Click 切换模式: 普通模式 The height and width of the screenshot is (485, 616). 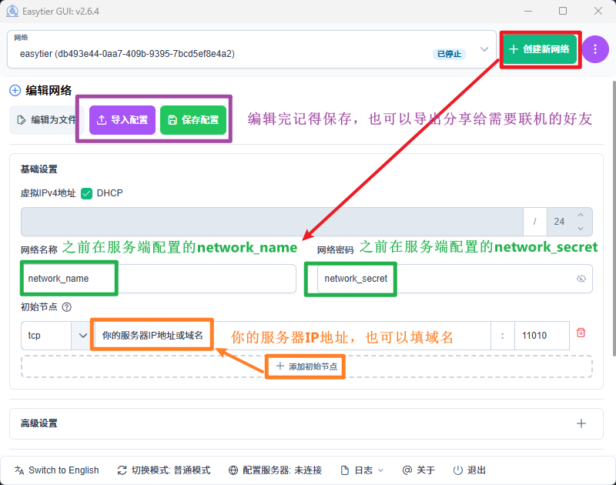pyautogui.click(x=164, y=470)
